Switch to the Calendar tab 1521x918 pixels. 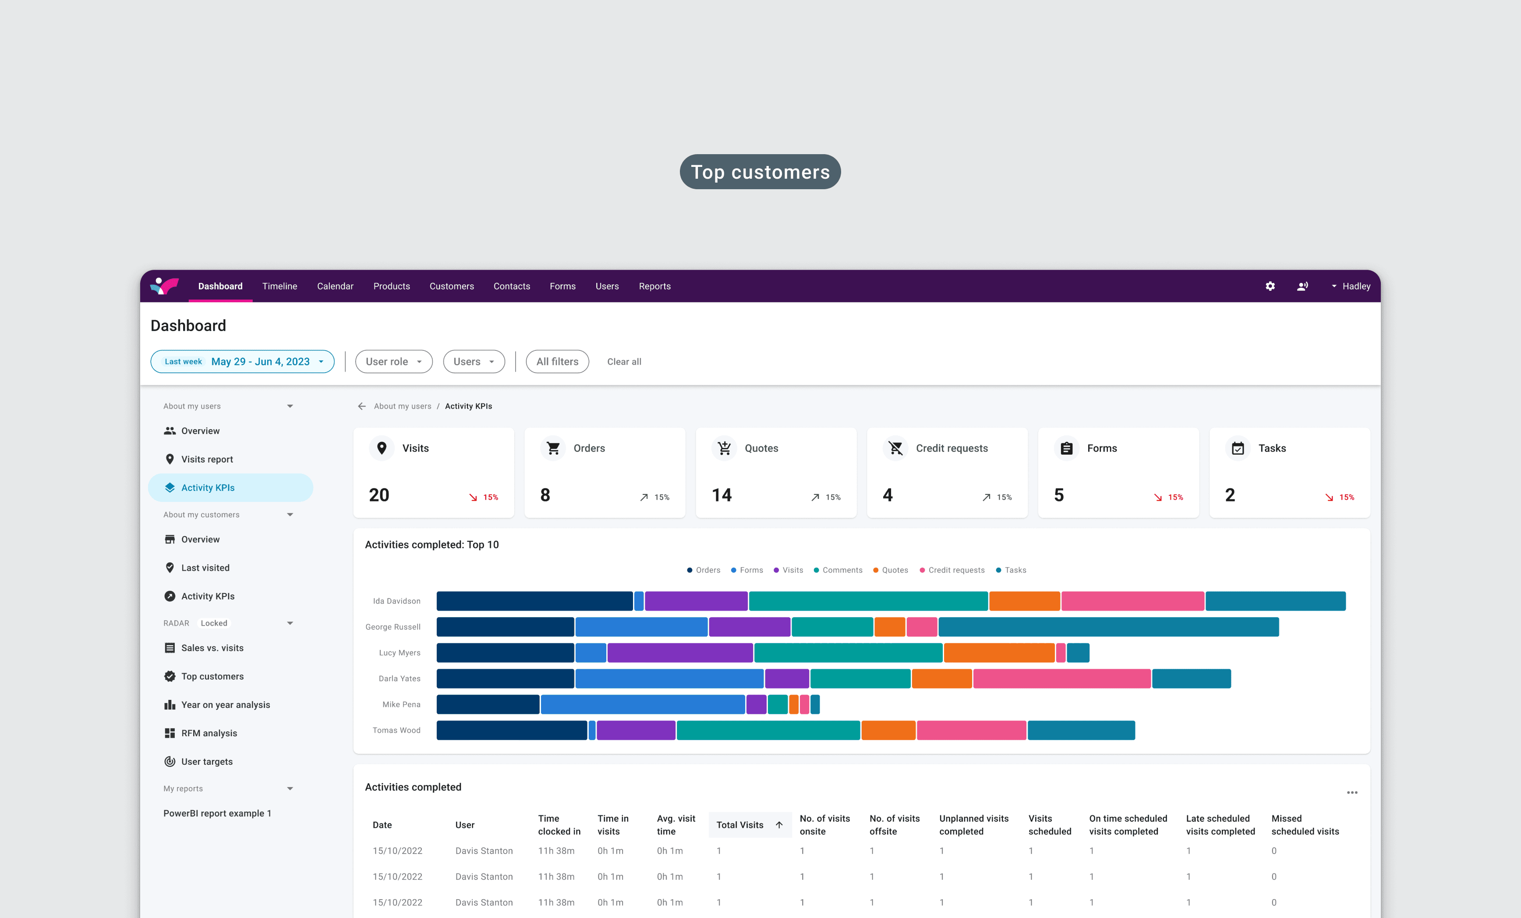(x=335, y=286)
